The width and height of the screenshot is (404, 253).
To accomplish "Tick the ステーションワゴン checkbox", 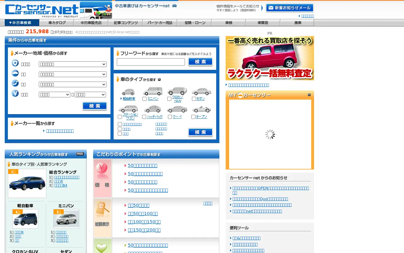I will tap(120, 117).
